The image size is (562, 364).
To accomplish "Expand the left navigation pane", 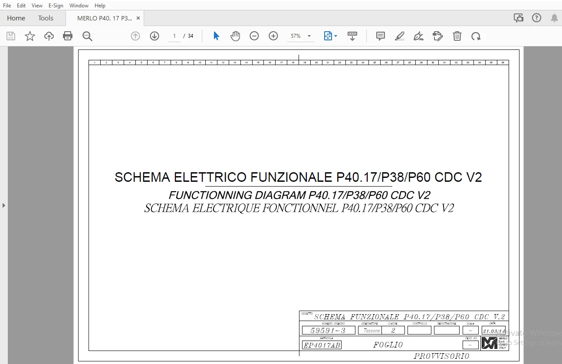I will [4, 205].
